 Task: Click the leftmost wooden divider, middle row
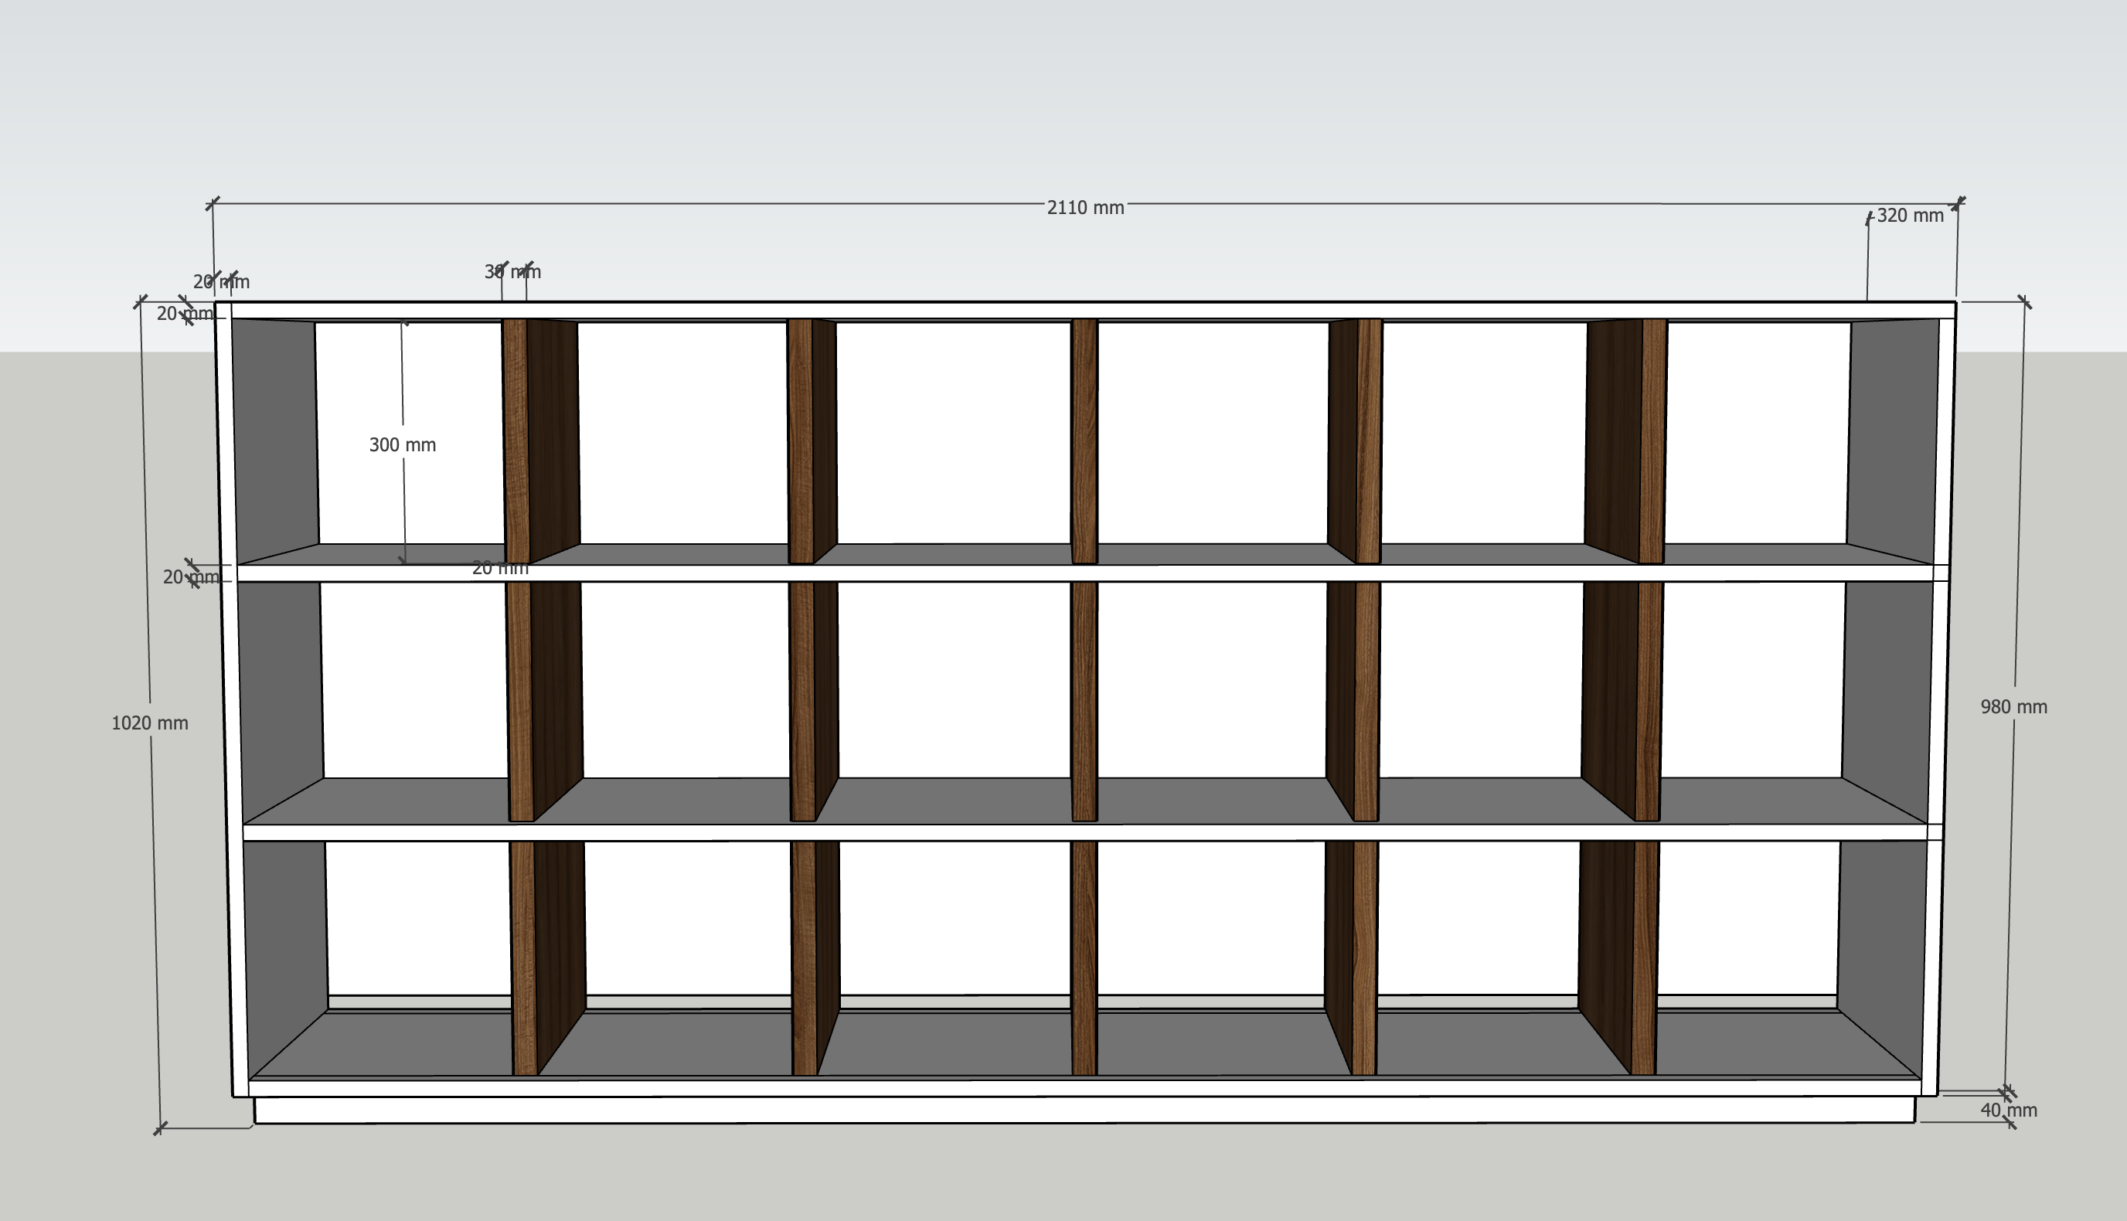click(x=520, y=700)
